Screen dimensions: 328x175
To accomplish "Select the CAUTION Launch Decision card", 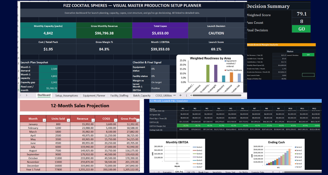I will pyautogui.click(x=216, y=30).
